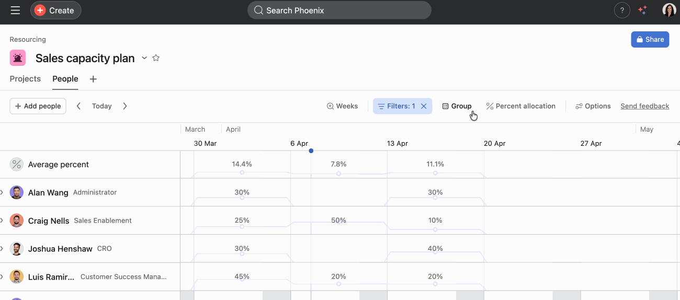Open the Send feedback link

pos(644,106)
